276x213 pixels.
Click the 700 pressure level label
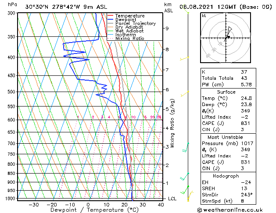[x=12, y=144]
